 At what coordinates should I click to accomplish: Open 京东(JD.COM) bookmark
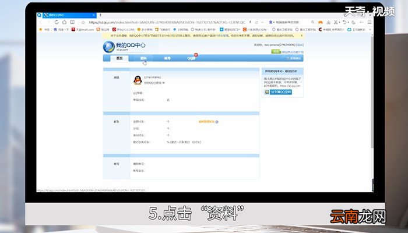coord(124,30)
